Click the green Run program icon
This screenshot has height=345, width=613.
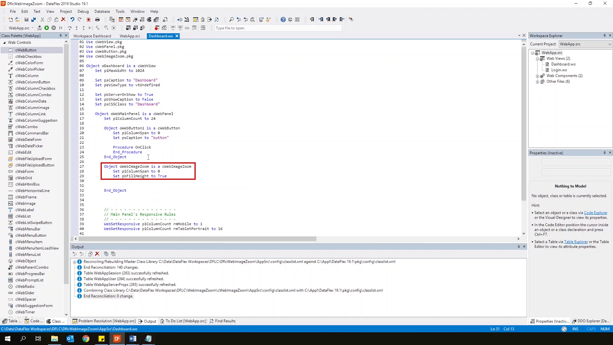(x=47, y=28)
